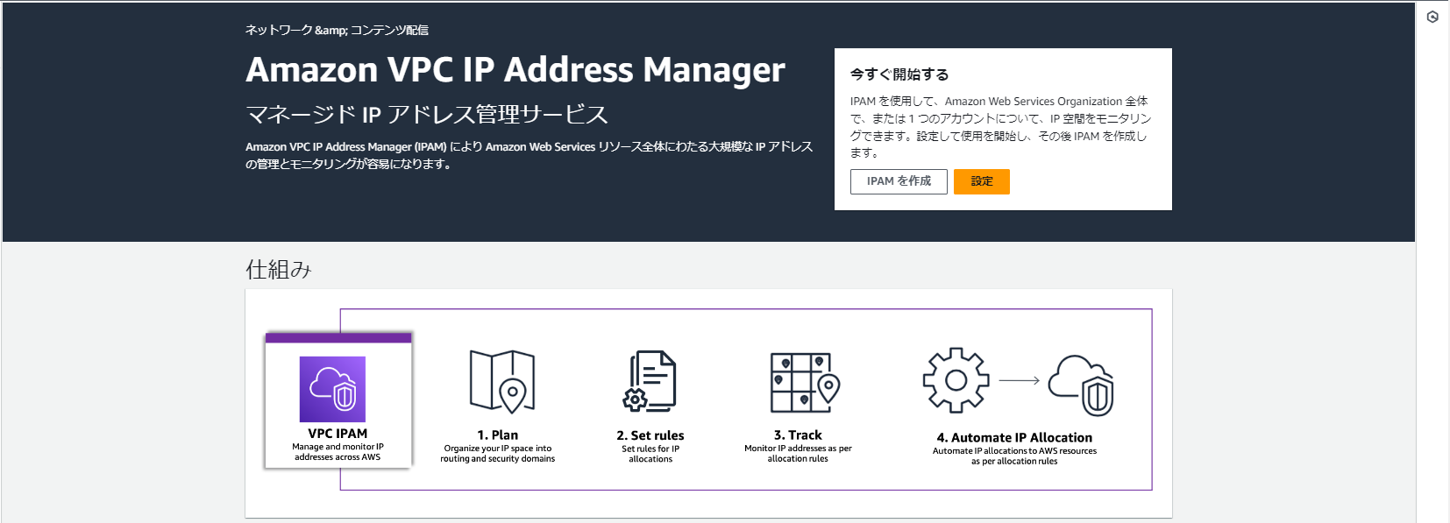Click the Set rules document gear icon
The height and width of the screenshot is (523, 1450).
coord(650,381)
